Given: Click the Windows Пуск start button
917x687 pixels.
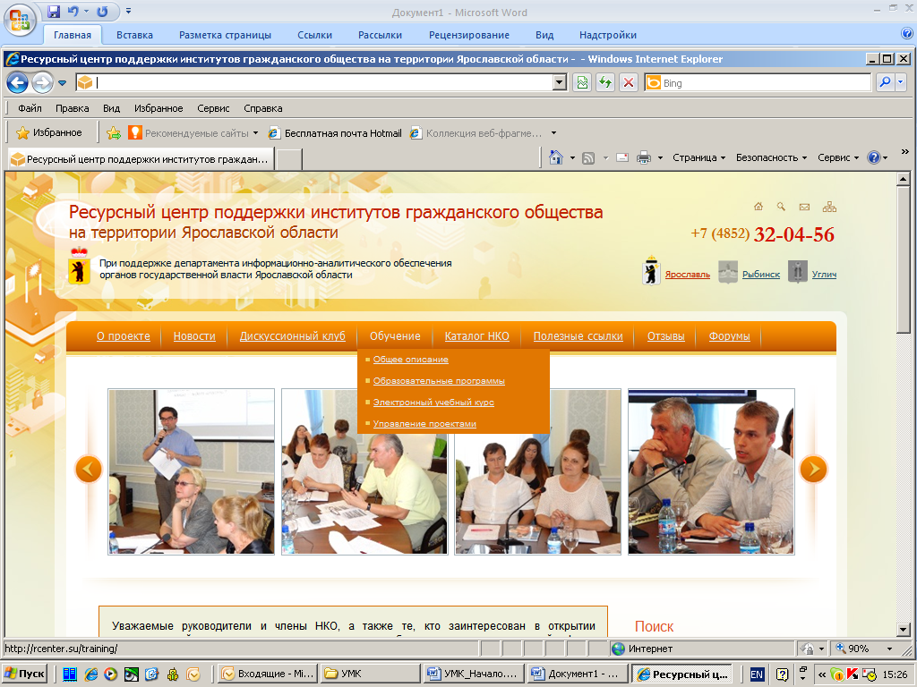Looking at the screenshot, I should 24,674.
